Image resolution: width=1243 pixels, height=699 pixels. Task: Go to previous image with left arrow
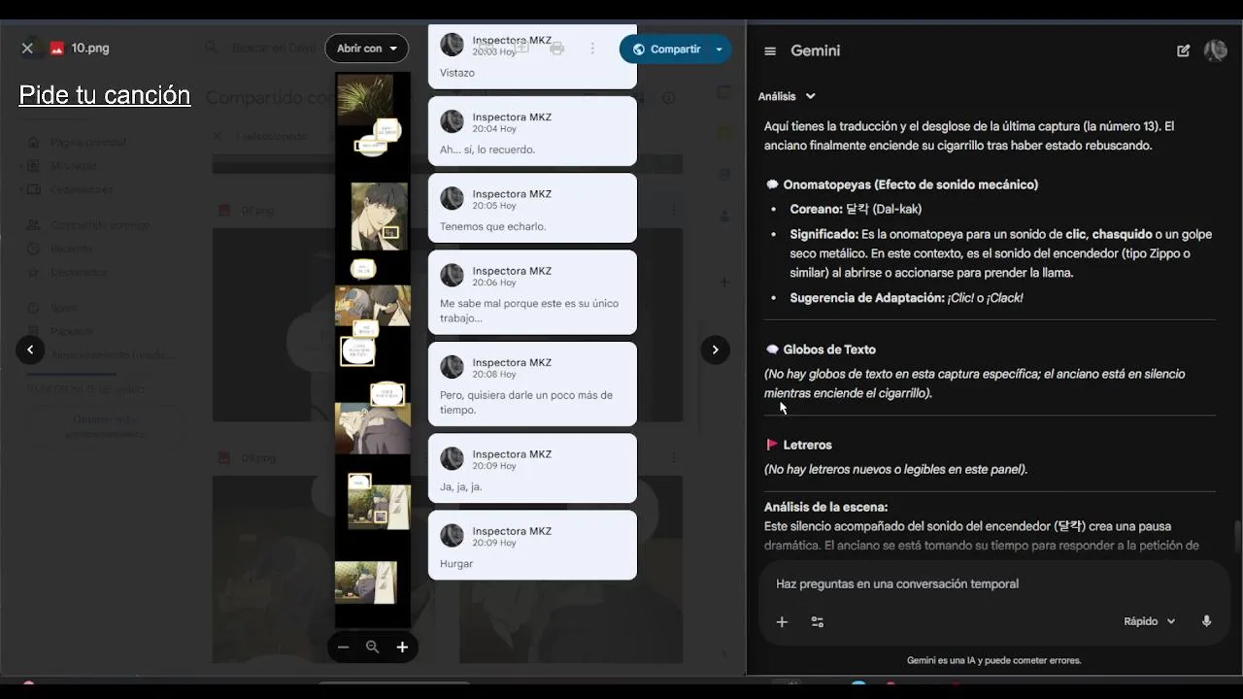30,349
